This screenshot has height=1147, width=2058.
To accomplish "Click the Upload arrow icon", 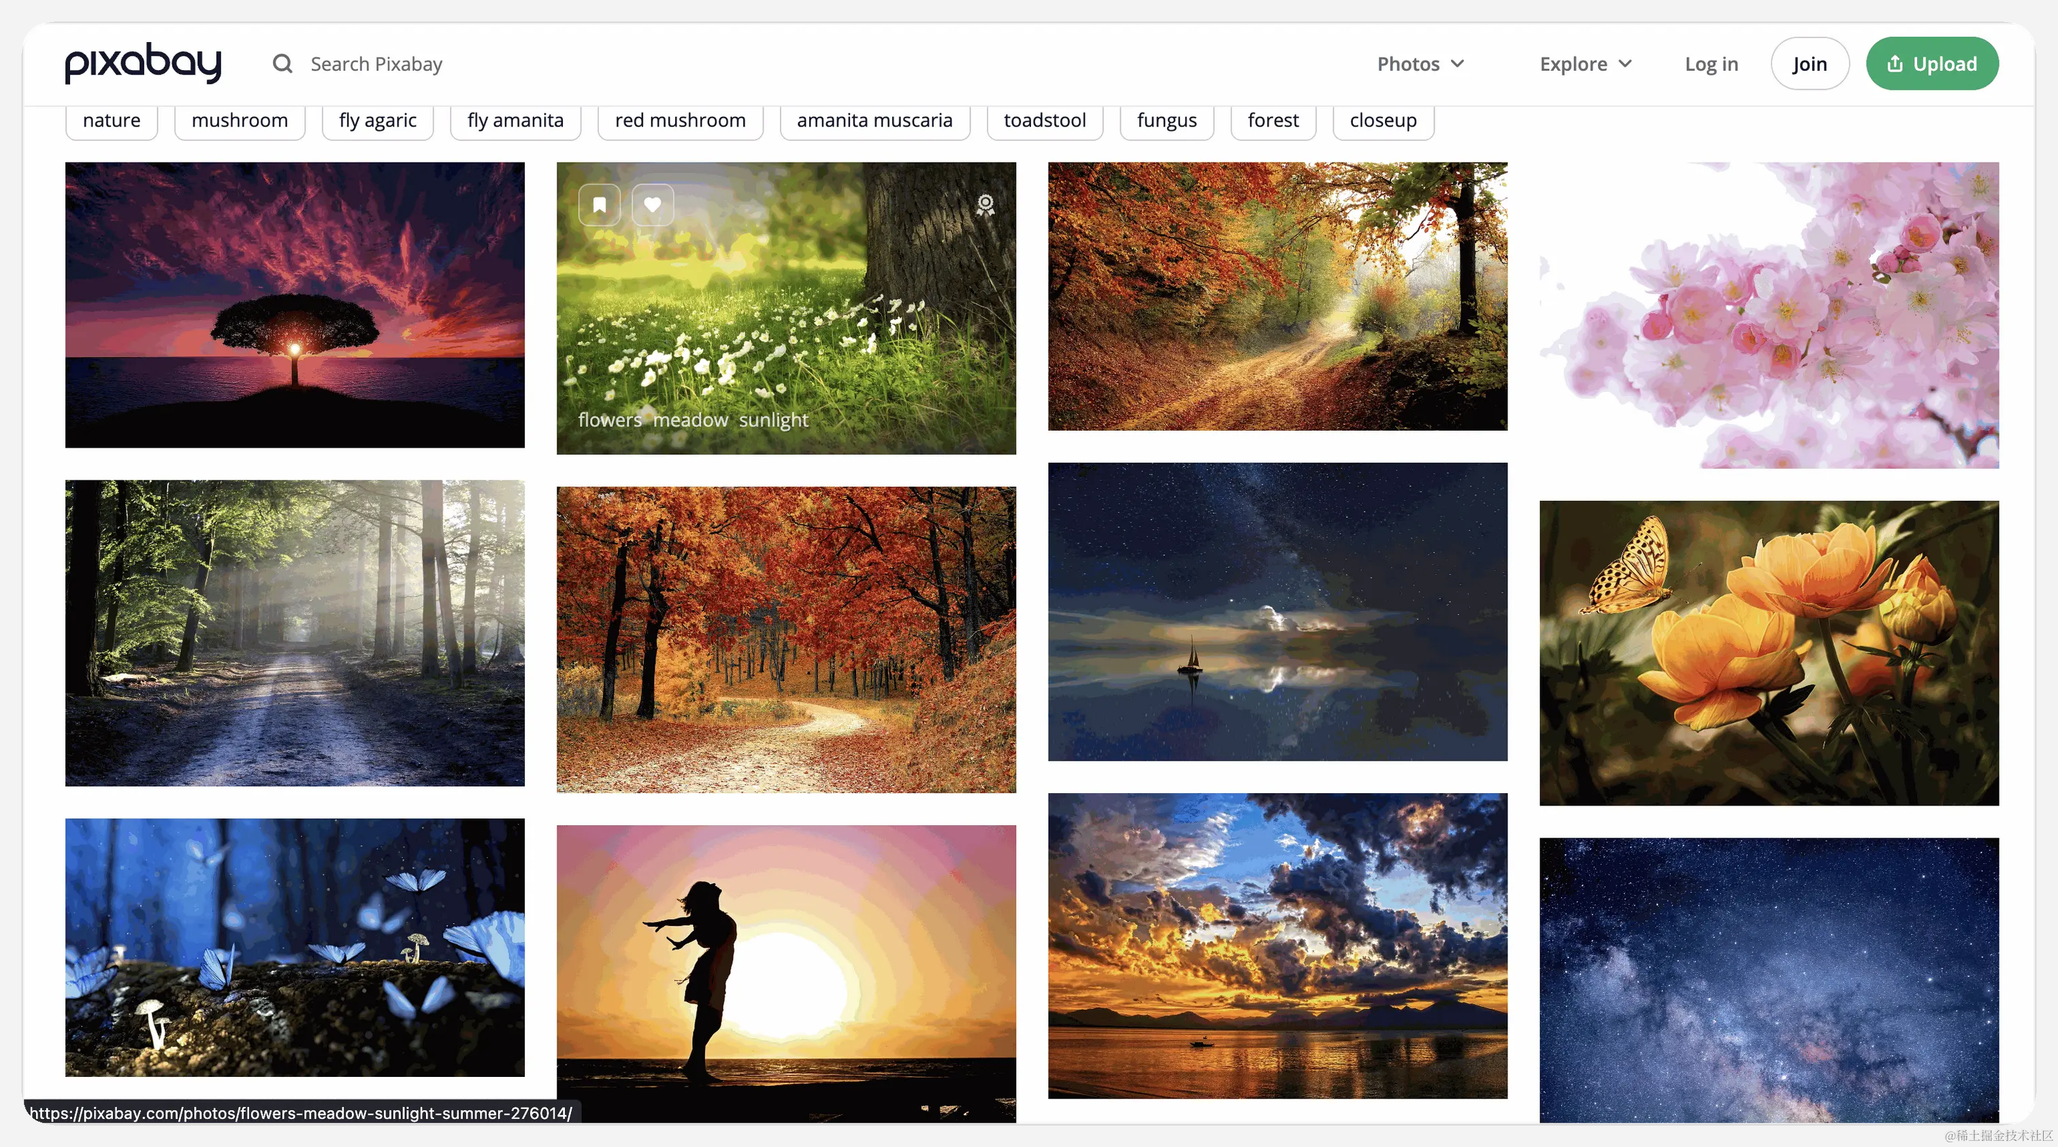I will 1894,64.
